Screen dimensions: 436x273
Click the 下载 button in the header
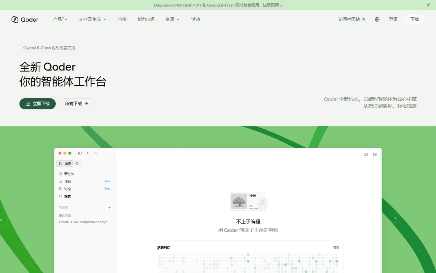(x=415, y=19)
